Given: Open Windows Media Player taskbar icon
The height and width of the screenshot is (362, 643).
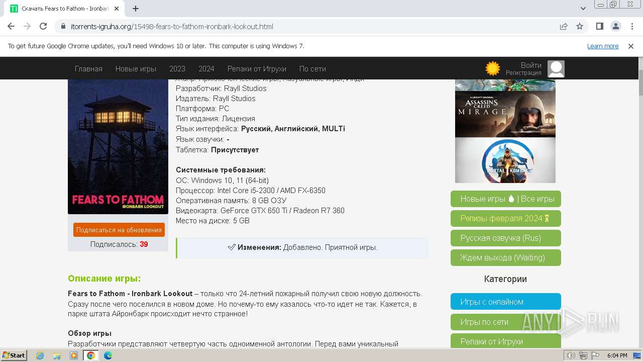Looking at the screenshot, I should tap(74, 355).
